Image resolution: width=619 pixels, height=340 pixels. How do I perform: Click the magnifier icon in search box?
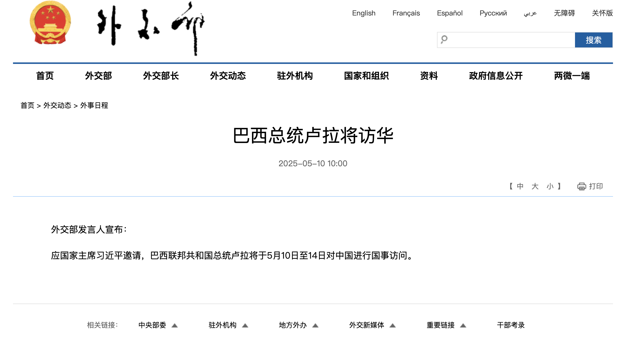pos(444,39)
